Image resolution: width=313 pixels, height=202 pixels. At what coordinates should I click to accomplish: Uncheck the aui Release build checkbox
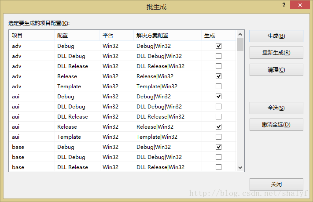pos(219,127)
